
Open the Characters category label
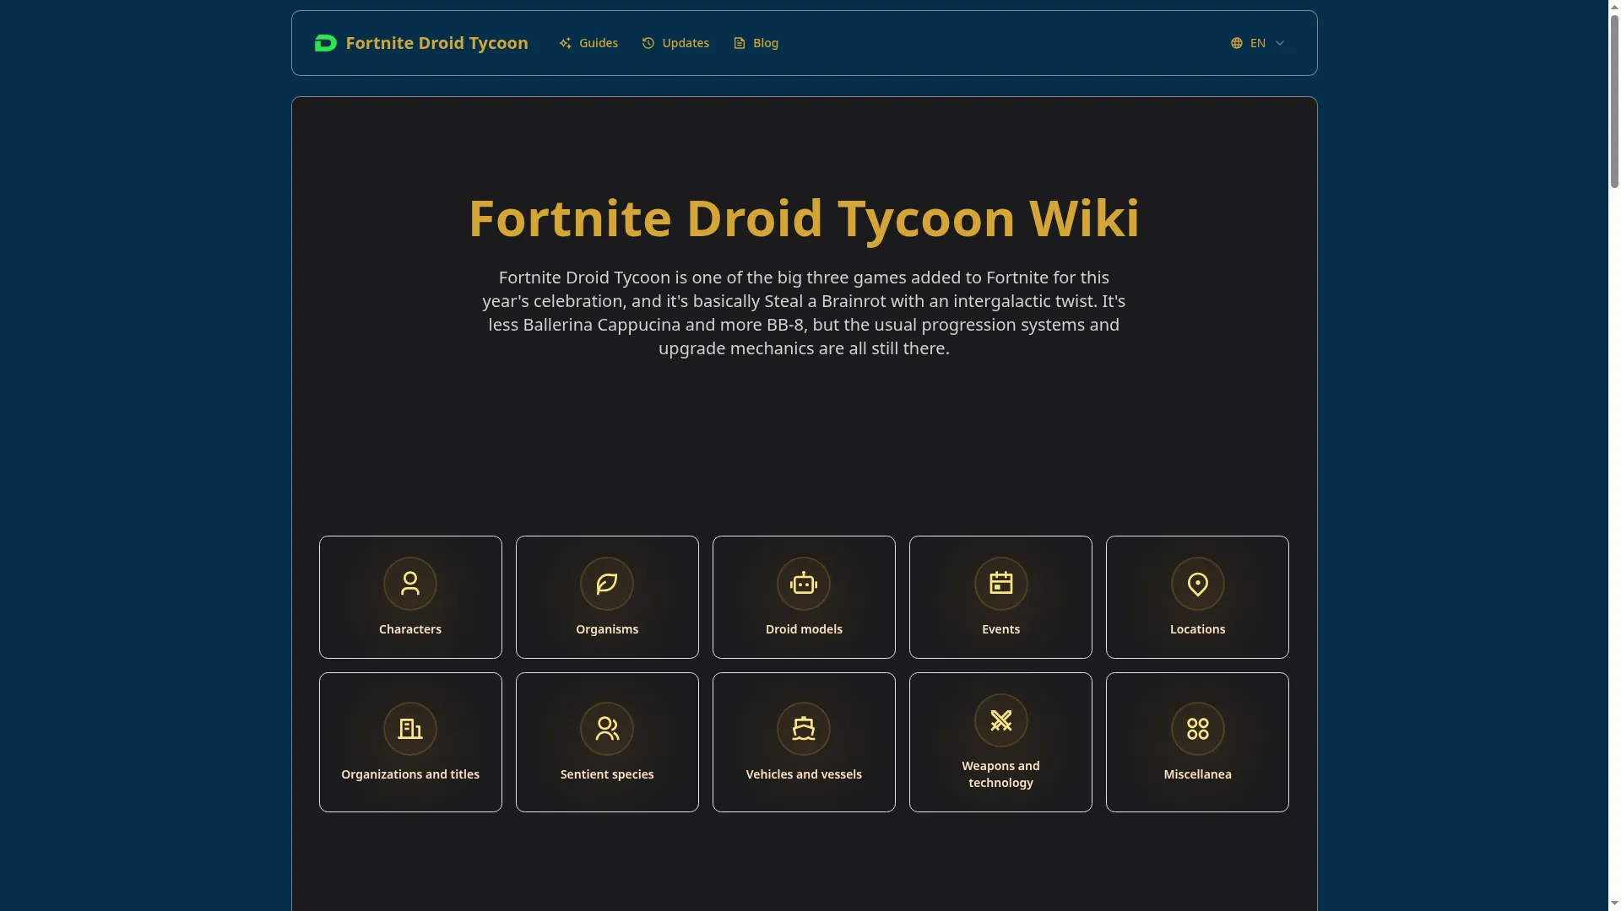click(410, 629)
